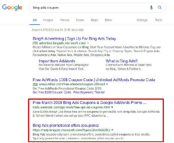Open Free March 2019 Bing Ads Coupons result
The height and width of the screenshot is (143, 174).
(89, 103)
